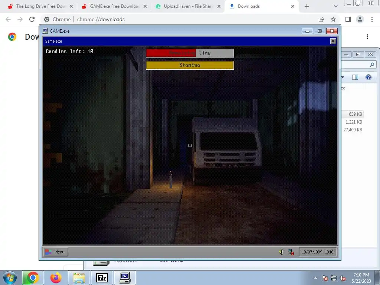This screenshot has width=380, height=285.
Task: Show hidden system tray icons arrow
Action: [x=315, y=278]
